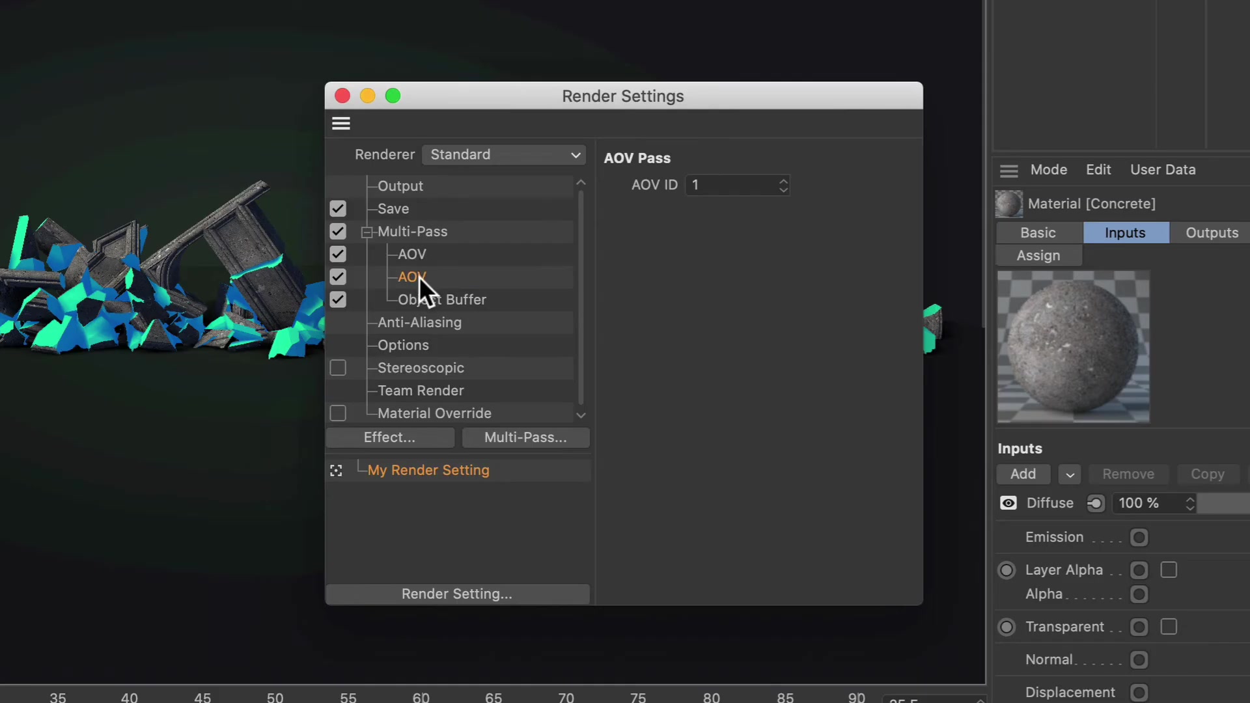Increase AOV ID using the stepper arrows
Viewport: 1250px width, 703px height.
pos(783,181)
